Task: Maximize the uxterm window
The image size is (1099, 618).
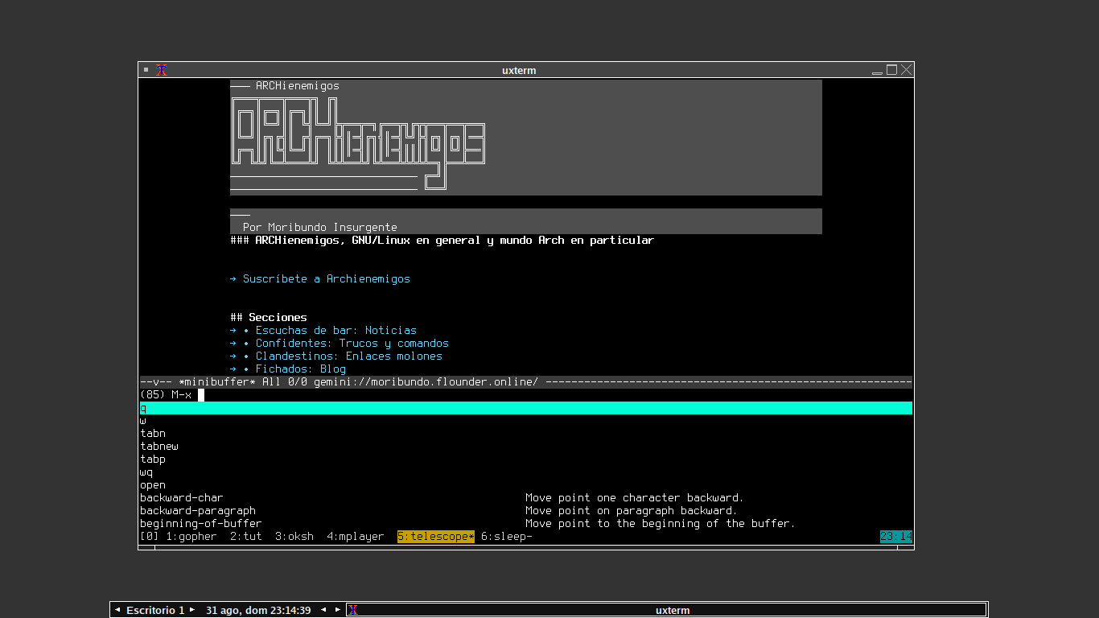Action: (x=891, y=70)
